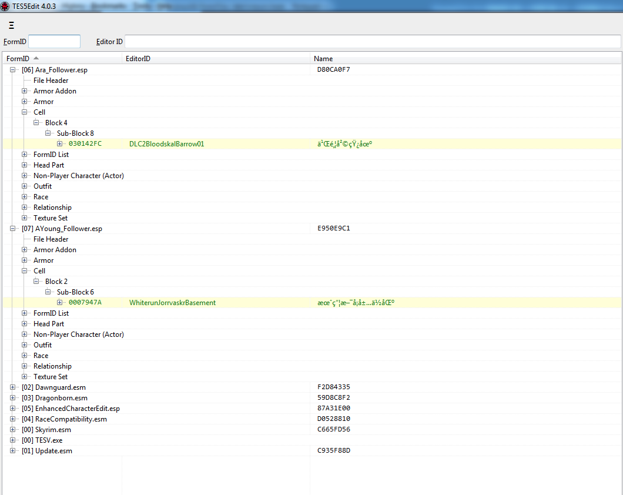
Task: Expand the [03] Dragonborn.esm node
Action: click(x=13, y=397)
